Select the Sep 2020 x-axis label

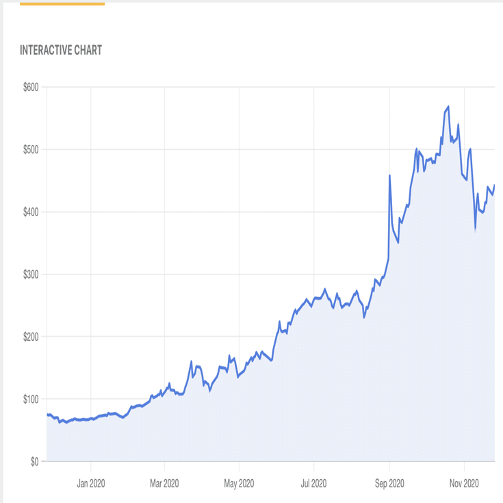(x=389, y=484)
